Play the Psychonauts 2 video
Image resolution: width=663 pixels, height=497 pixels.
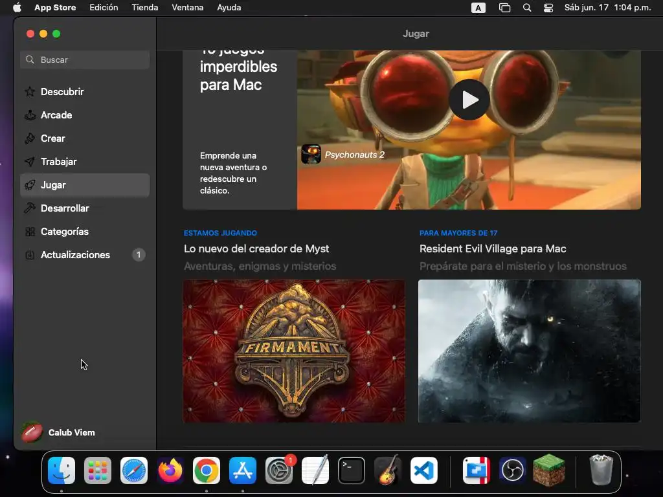click(469, 100)
